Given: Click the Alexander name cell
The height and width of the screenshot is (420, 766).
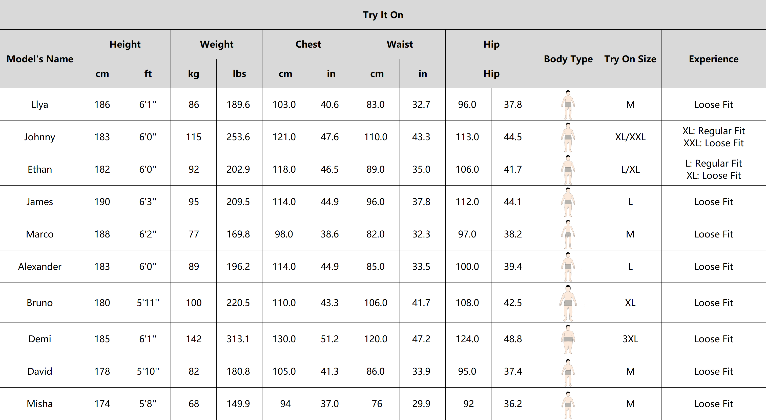Looking at the screenshot, I should click(40, 267).
